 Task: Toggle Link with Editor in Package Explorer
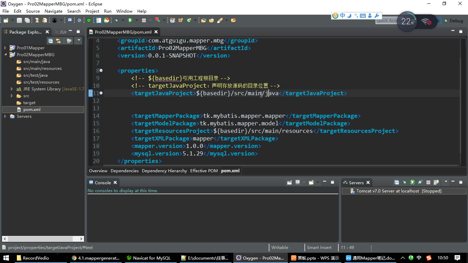pos(58,41)
